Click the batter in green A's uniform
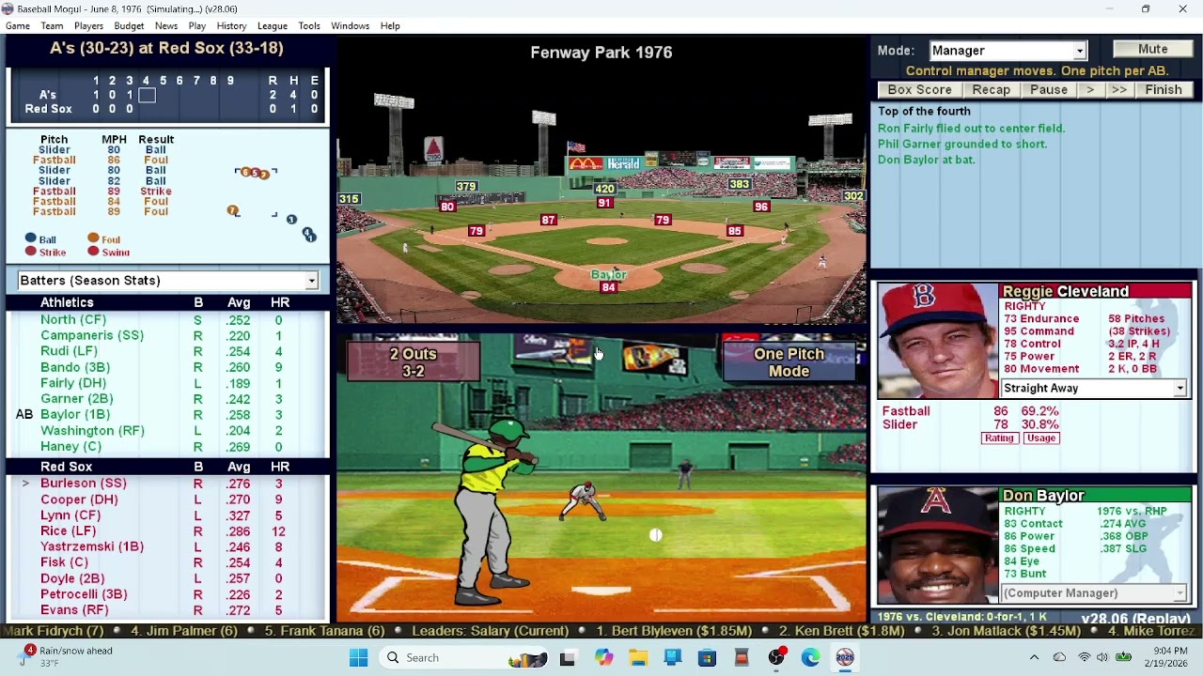 point(493,512)
